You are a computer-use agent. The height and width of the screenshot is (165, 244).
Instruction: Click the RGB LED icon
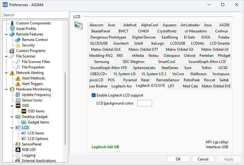(x=18, y=150)
